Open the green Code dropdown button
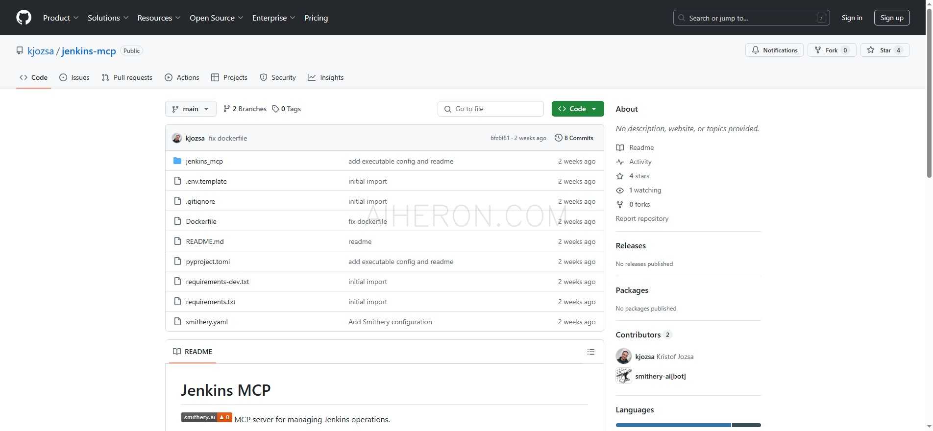The image size is (933, 431). click(x=578, y=109)
